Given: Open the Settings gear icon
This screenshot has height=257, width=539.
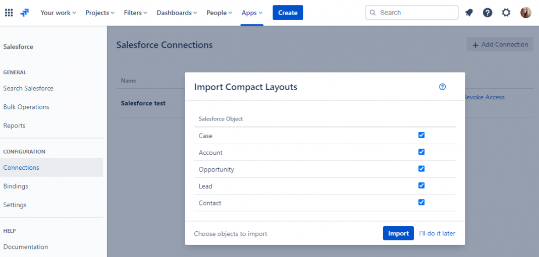Looking at the screenshot, I should (506, 13).
